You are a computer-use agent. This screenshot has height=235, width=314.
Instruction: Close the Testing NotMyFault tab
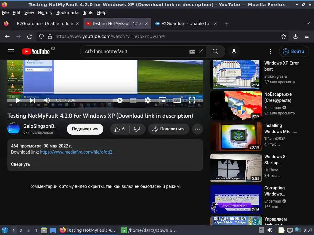click(x=146, y=24)
